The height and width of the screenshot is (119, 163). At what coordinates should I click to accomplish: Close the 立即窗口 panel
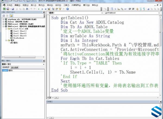click(x=161, y=102)
